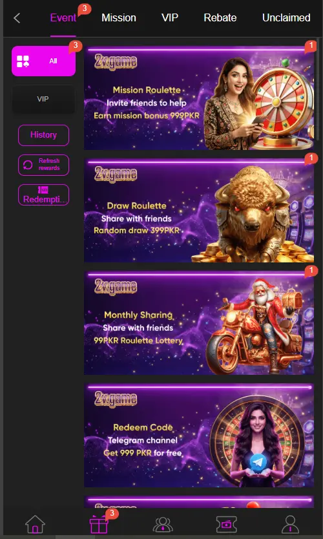323x539 pixels.
Task: Switch to the VIP tab at top
Action: point(170,18)
